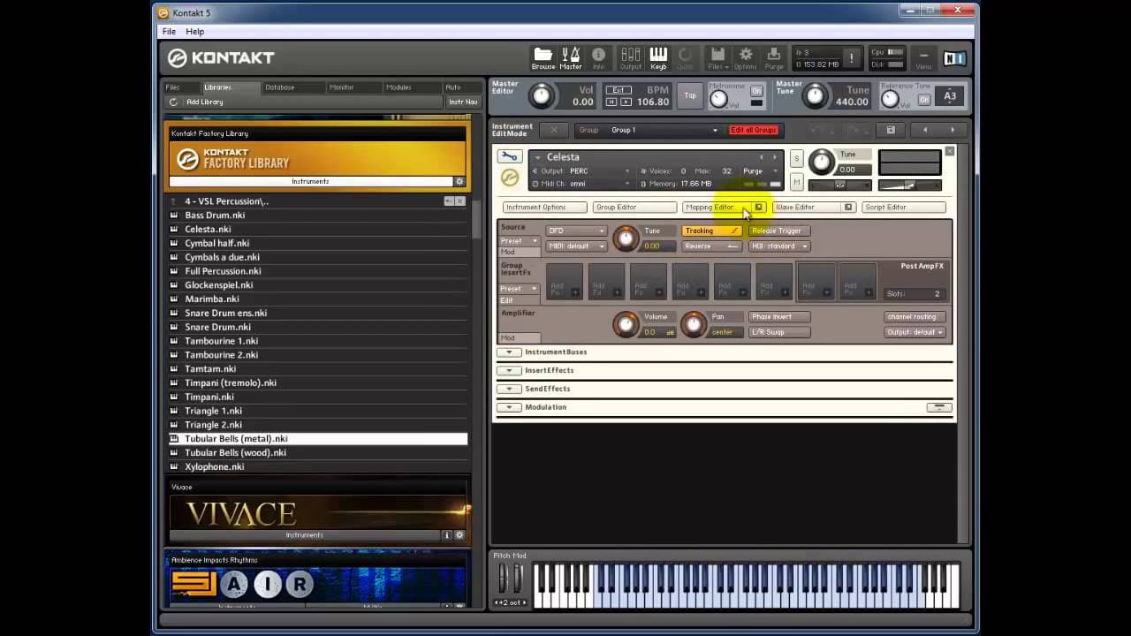
Task: Turn Metronome On
Action: point(756,91)
